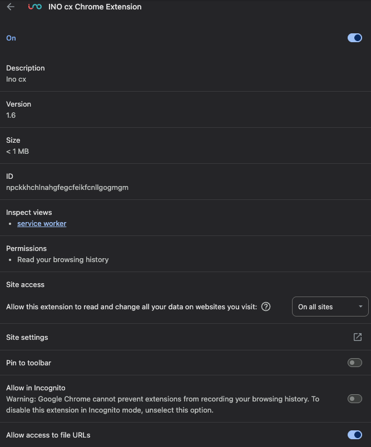The image size is (371, 447).
Task: Enable the Pin to toolbar switch
Action: point(354,363)
